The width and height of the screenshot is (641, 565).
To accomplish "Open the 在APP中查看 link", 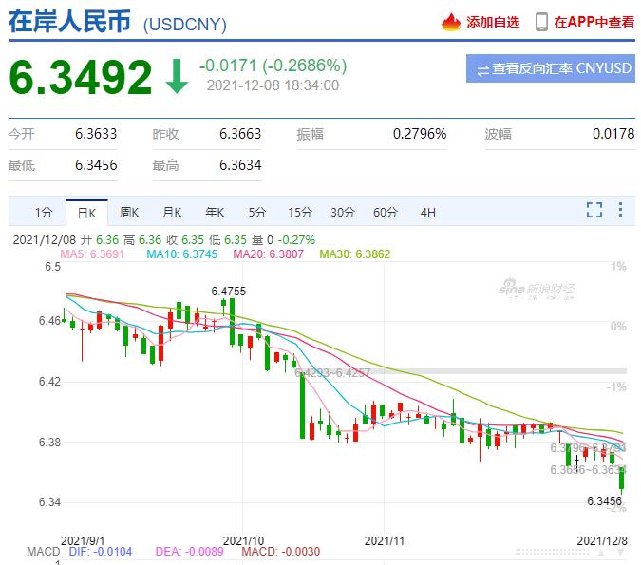I will click(594, 21).
